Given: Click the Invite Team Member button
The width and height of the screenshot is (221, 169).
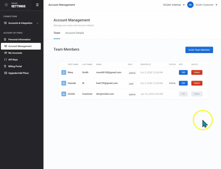Looking at the screenshot, I should pos(199,50).
